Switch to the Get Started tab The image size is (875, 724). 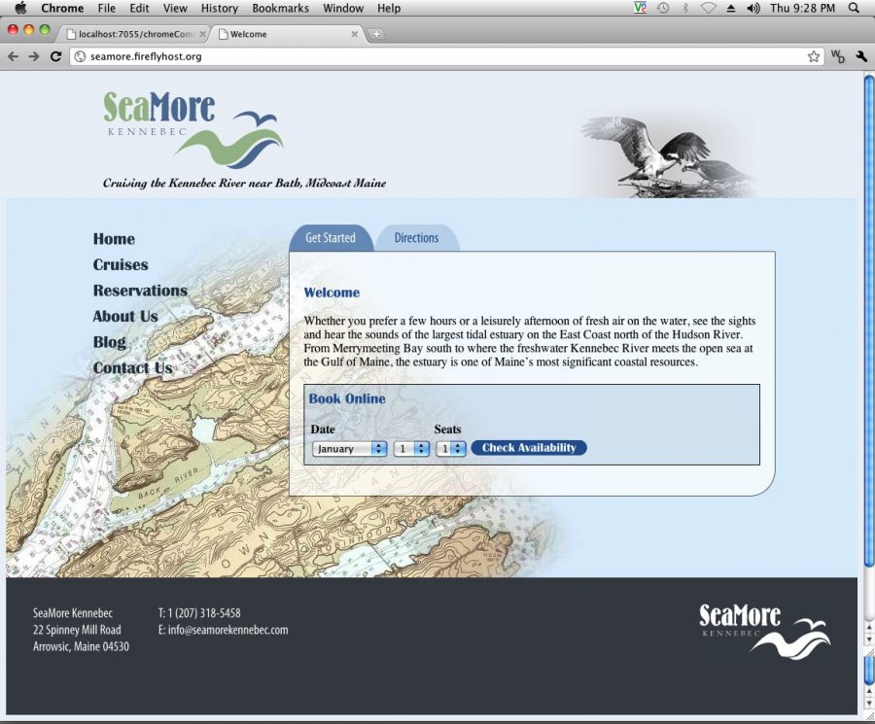point(331,238)
